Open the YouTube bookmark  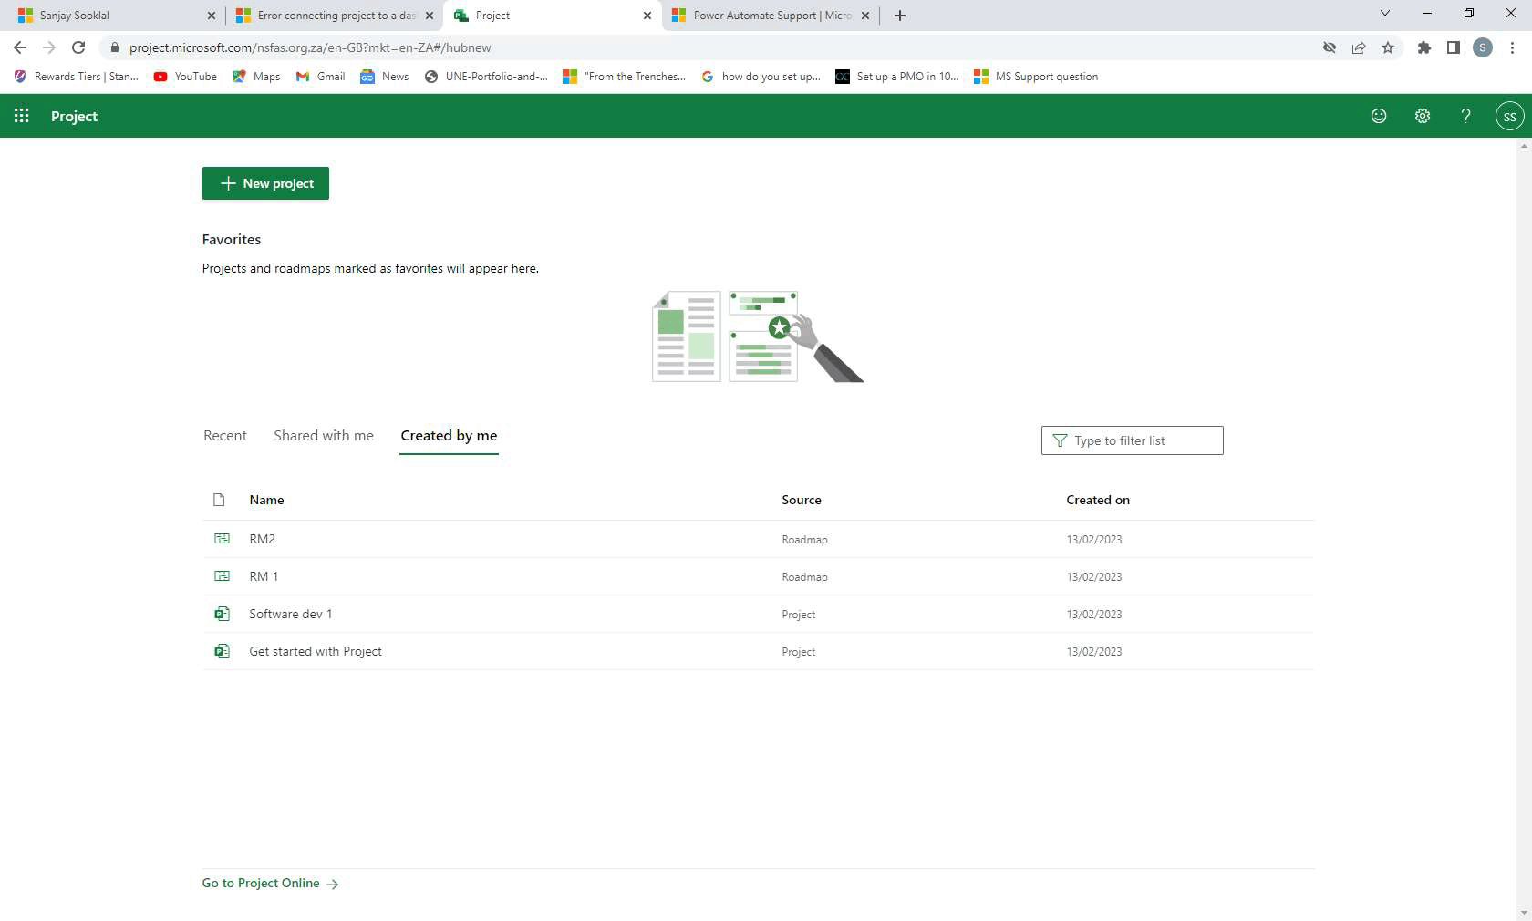(185, 77)
